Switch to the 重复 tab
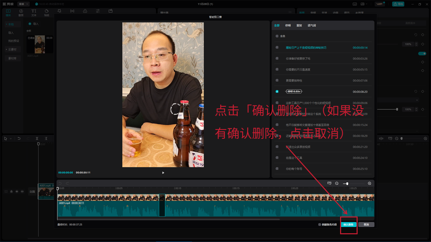Viewport: 431px width, 242px height. [x=299, y=26]
